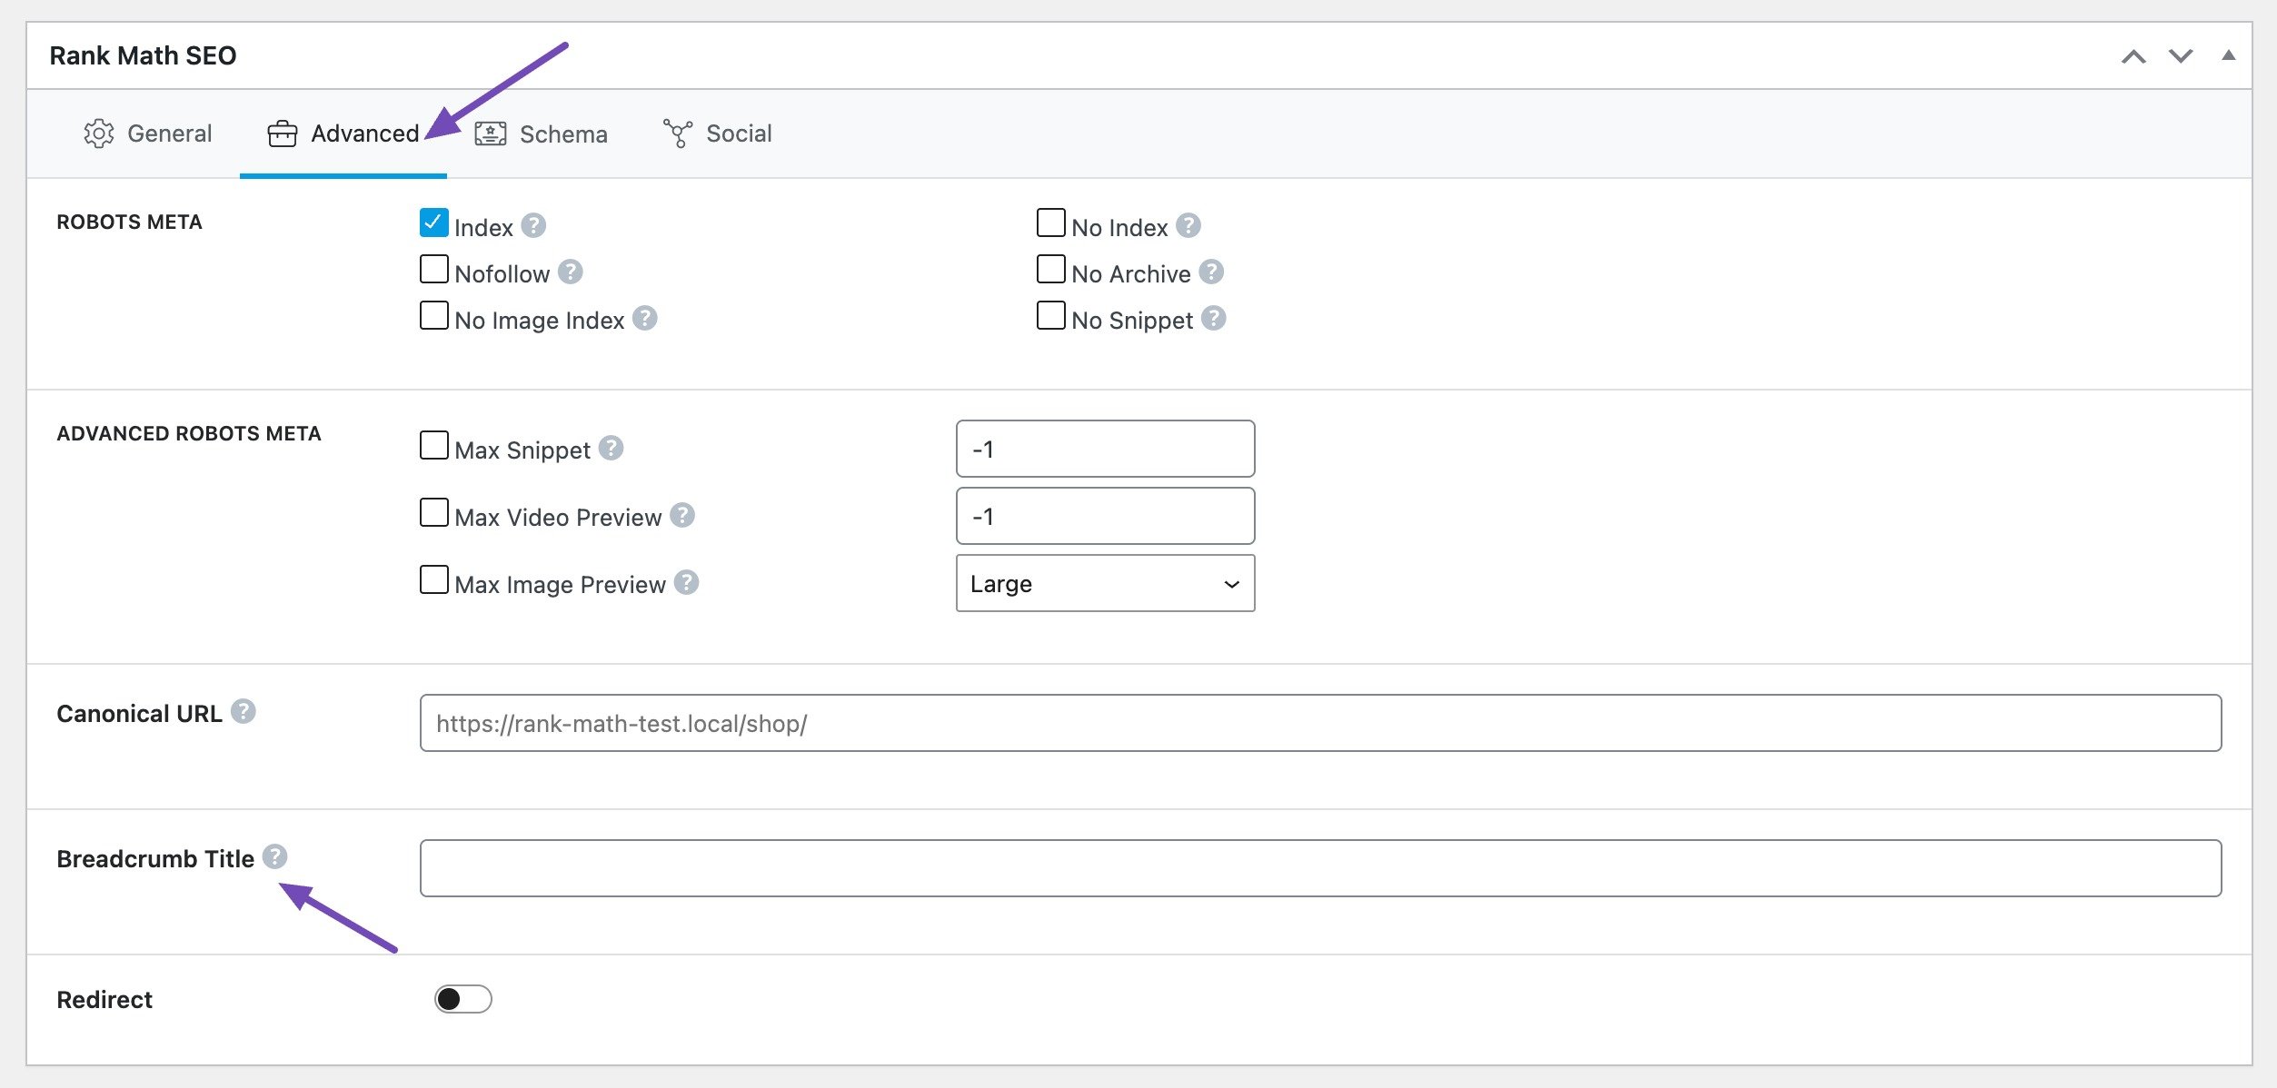The image size is (2277, 1088).
Task: Click the Canonical URL input field
Action: [x=1320, y=723]
